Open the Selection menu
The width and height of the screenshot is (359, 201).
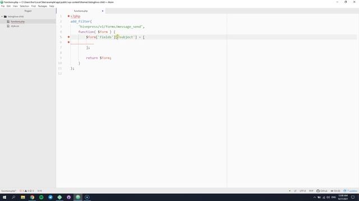click(24, 6)
